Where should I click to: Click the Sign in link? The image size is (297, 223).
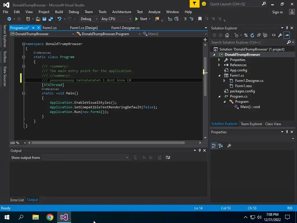point(277,12)
